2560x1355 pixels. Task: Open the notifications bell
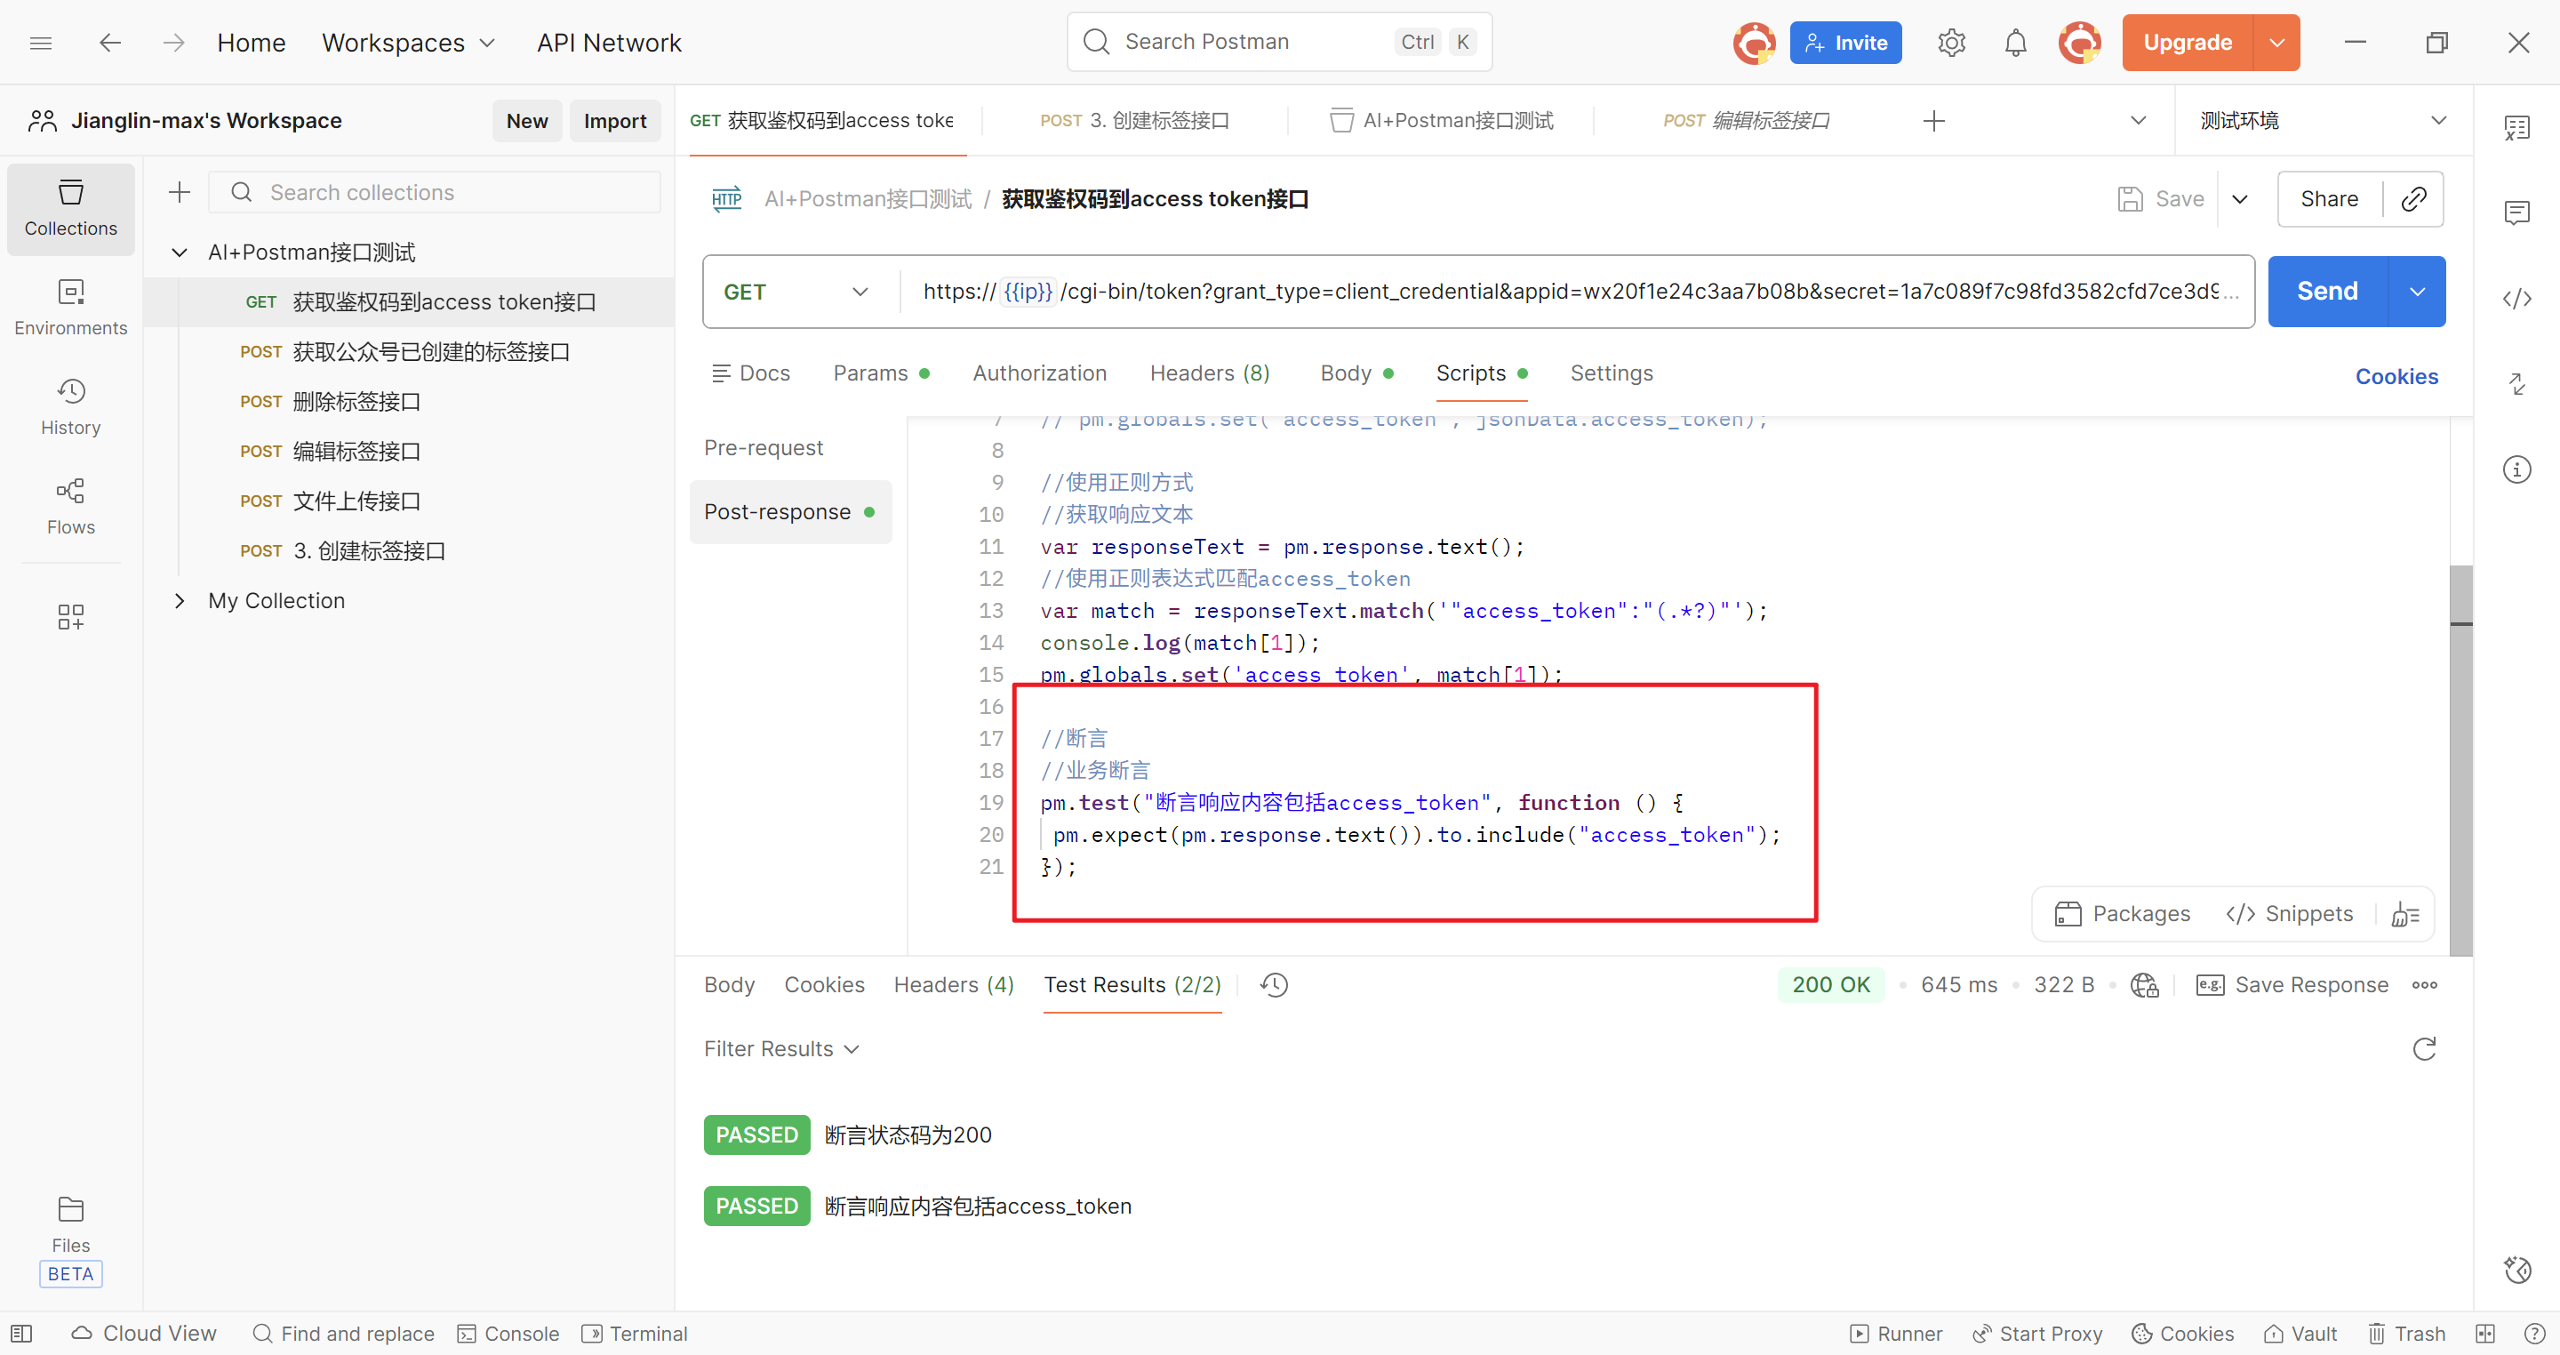tap(2015, 43)
